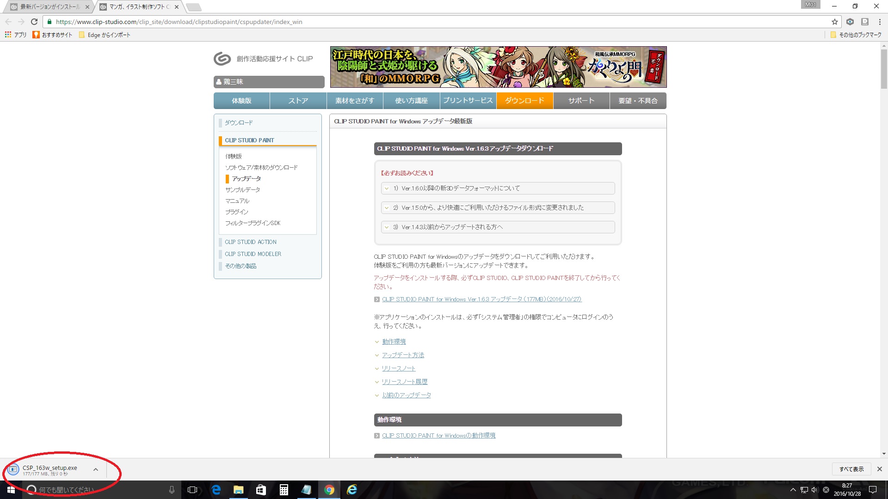The image size is (888, 499).
Task: Download the Ver.1.6.3 アップデータ (177MB) link
Action: tap(481, 299)
